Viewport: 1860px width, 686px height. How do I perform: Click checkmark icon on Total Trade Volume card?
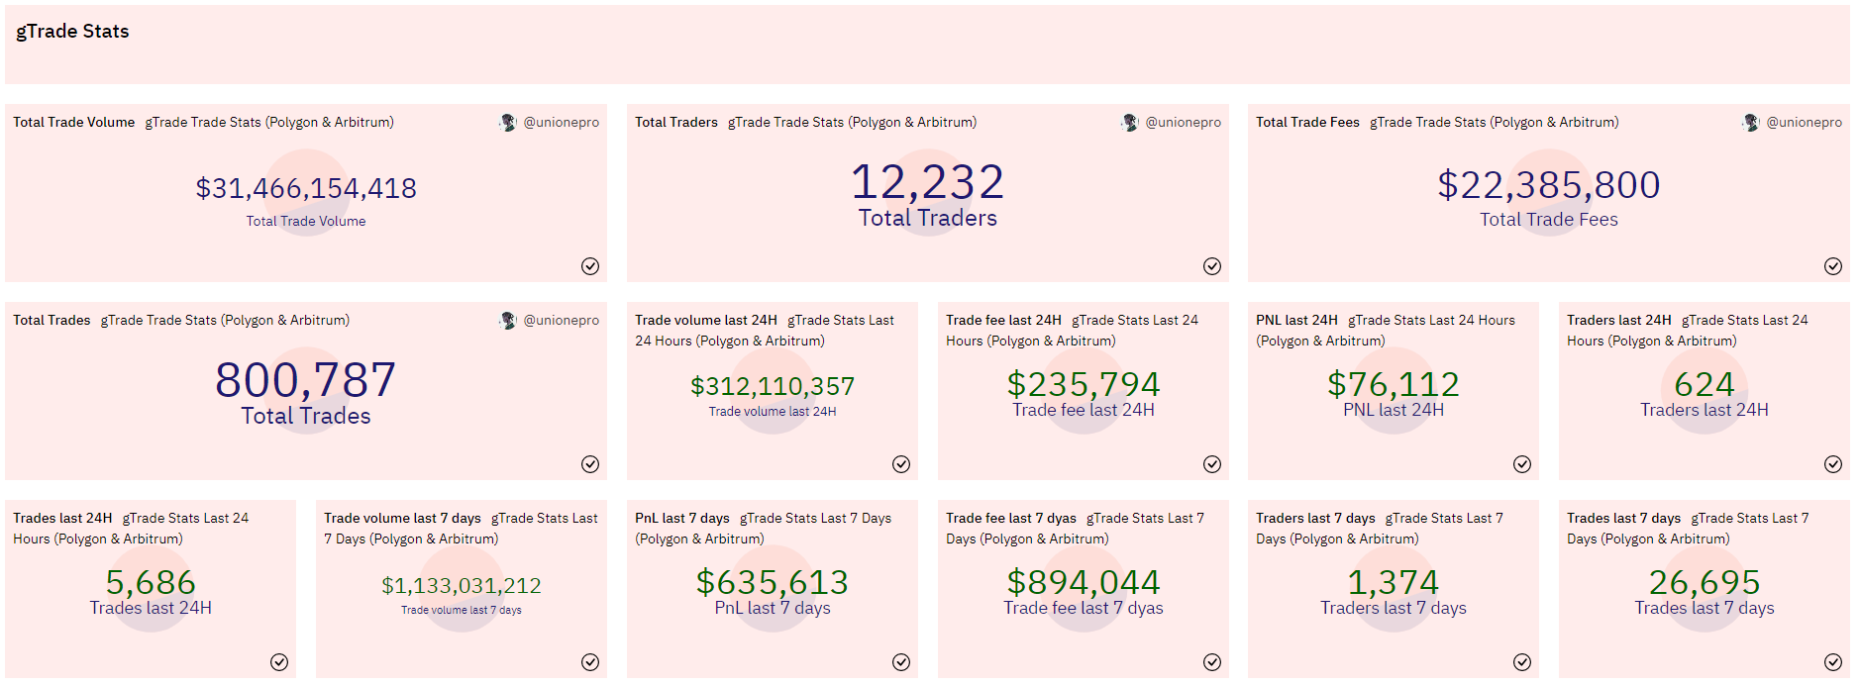(590, 266)
